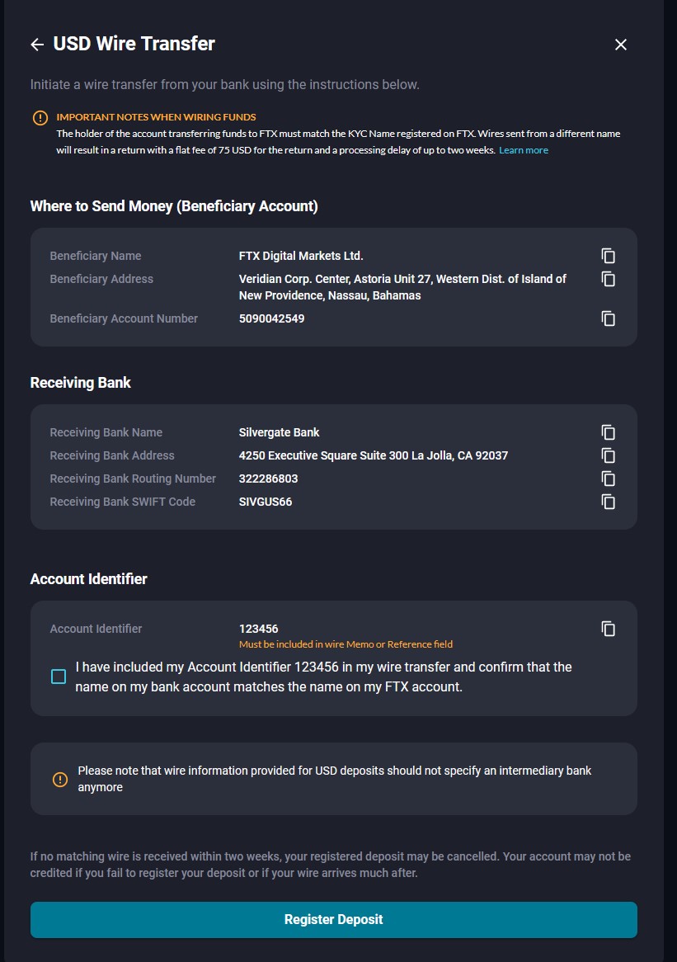Select the bank name Silvergate Bank
This screenshot has height=962, width=677.
[279, 432]
